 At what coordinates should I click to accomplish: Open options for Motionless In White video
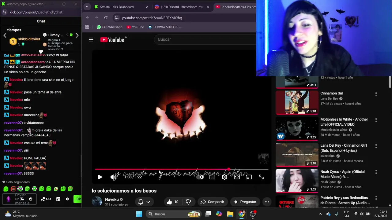click(x=376, y=120)
